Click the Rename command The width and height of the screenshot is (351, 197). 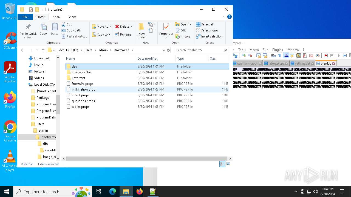123,34
